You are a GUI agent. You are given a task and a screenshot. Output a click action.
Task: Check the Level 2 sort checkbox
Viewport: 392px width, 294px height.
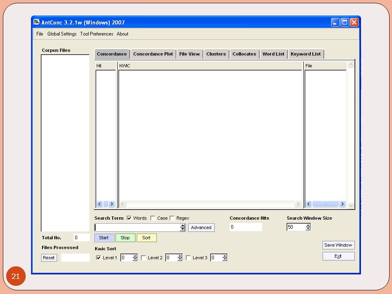click(x=143, y=258)
